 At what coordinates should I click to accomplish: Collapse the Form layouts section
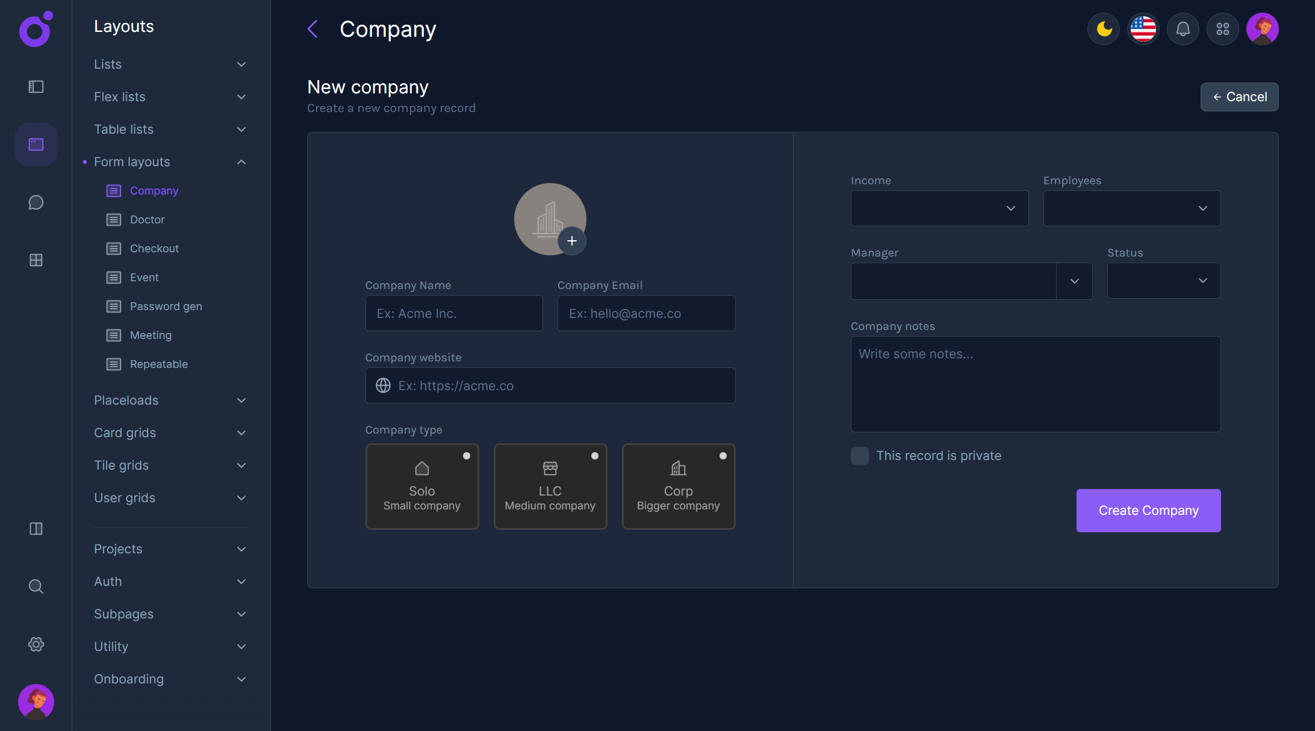241,161
